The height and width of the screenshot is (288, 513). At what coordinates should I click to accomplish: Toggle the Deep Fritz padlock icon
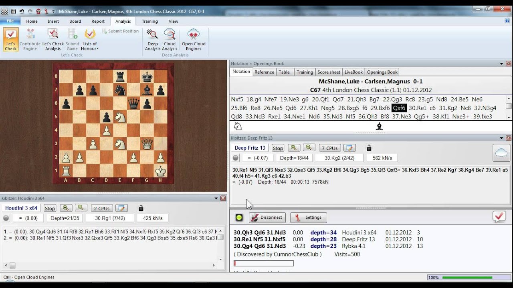[369, 148]
